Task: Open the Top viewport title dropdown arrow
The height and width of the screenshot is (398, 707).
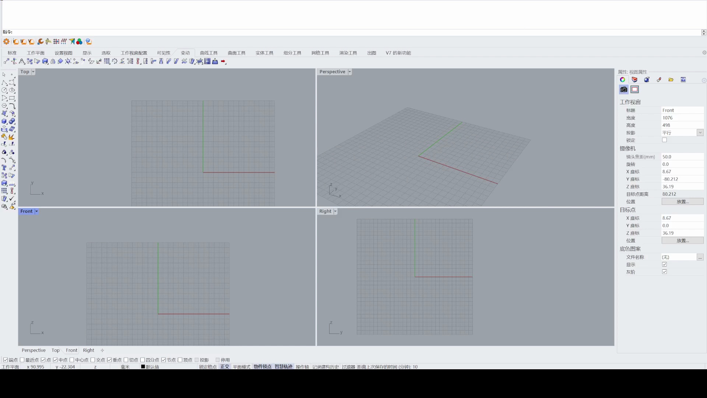Action: 33,72
